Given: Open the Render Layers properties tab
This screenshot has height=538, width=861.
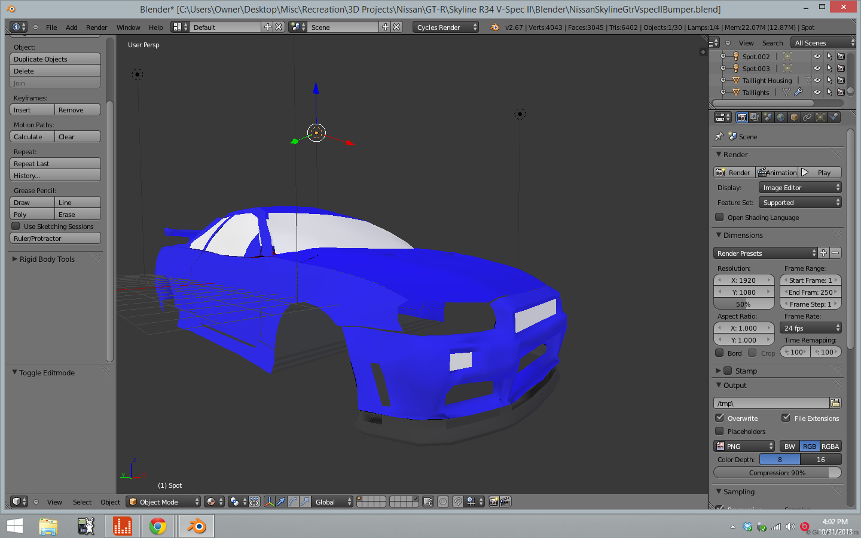Looking at the screenshot, I should (755, 117).
